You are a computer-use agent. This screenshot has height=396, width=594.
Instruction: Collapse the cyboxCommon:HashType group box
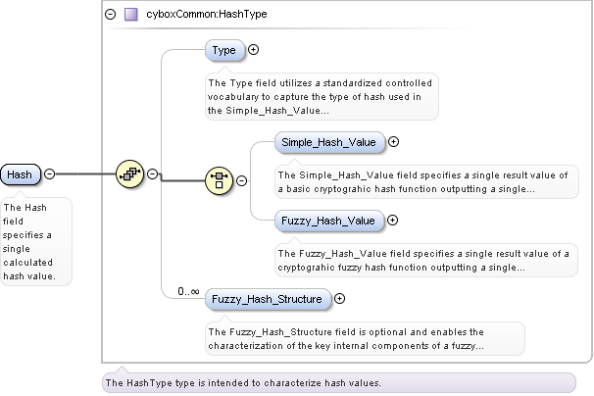[x=110, y=15]
